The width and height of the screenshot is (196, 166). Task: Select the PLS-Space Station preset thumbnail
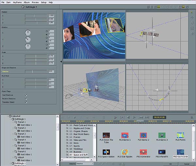[x=106, y=153]
